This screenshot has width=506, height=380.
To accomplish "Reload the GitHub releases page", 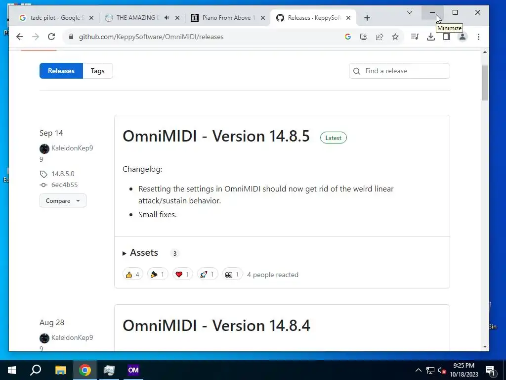I will click(51, 37).
